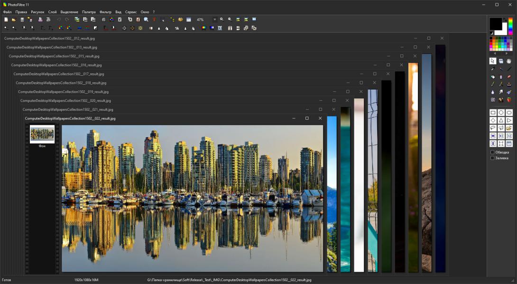Open the Сервис menu

click(x=131, y=12)
